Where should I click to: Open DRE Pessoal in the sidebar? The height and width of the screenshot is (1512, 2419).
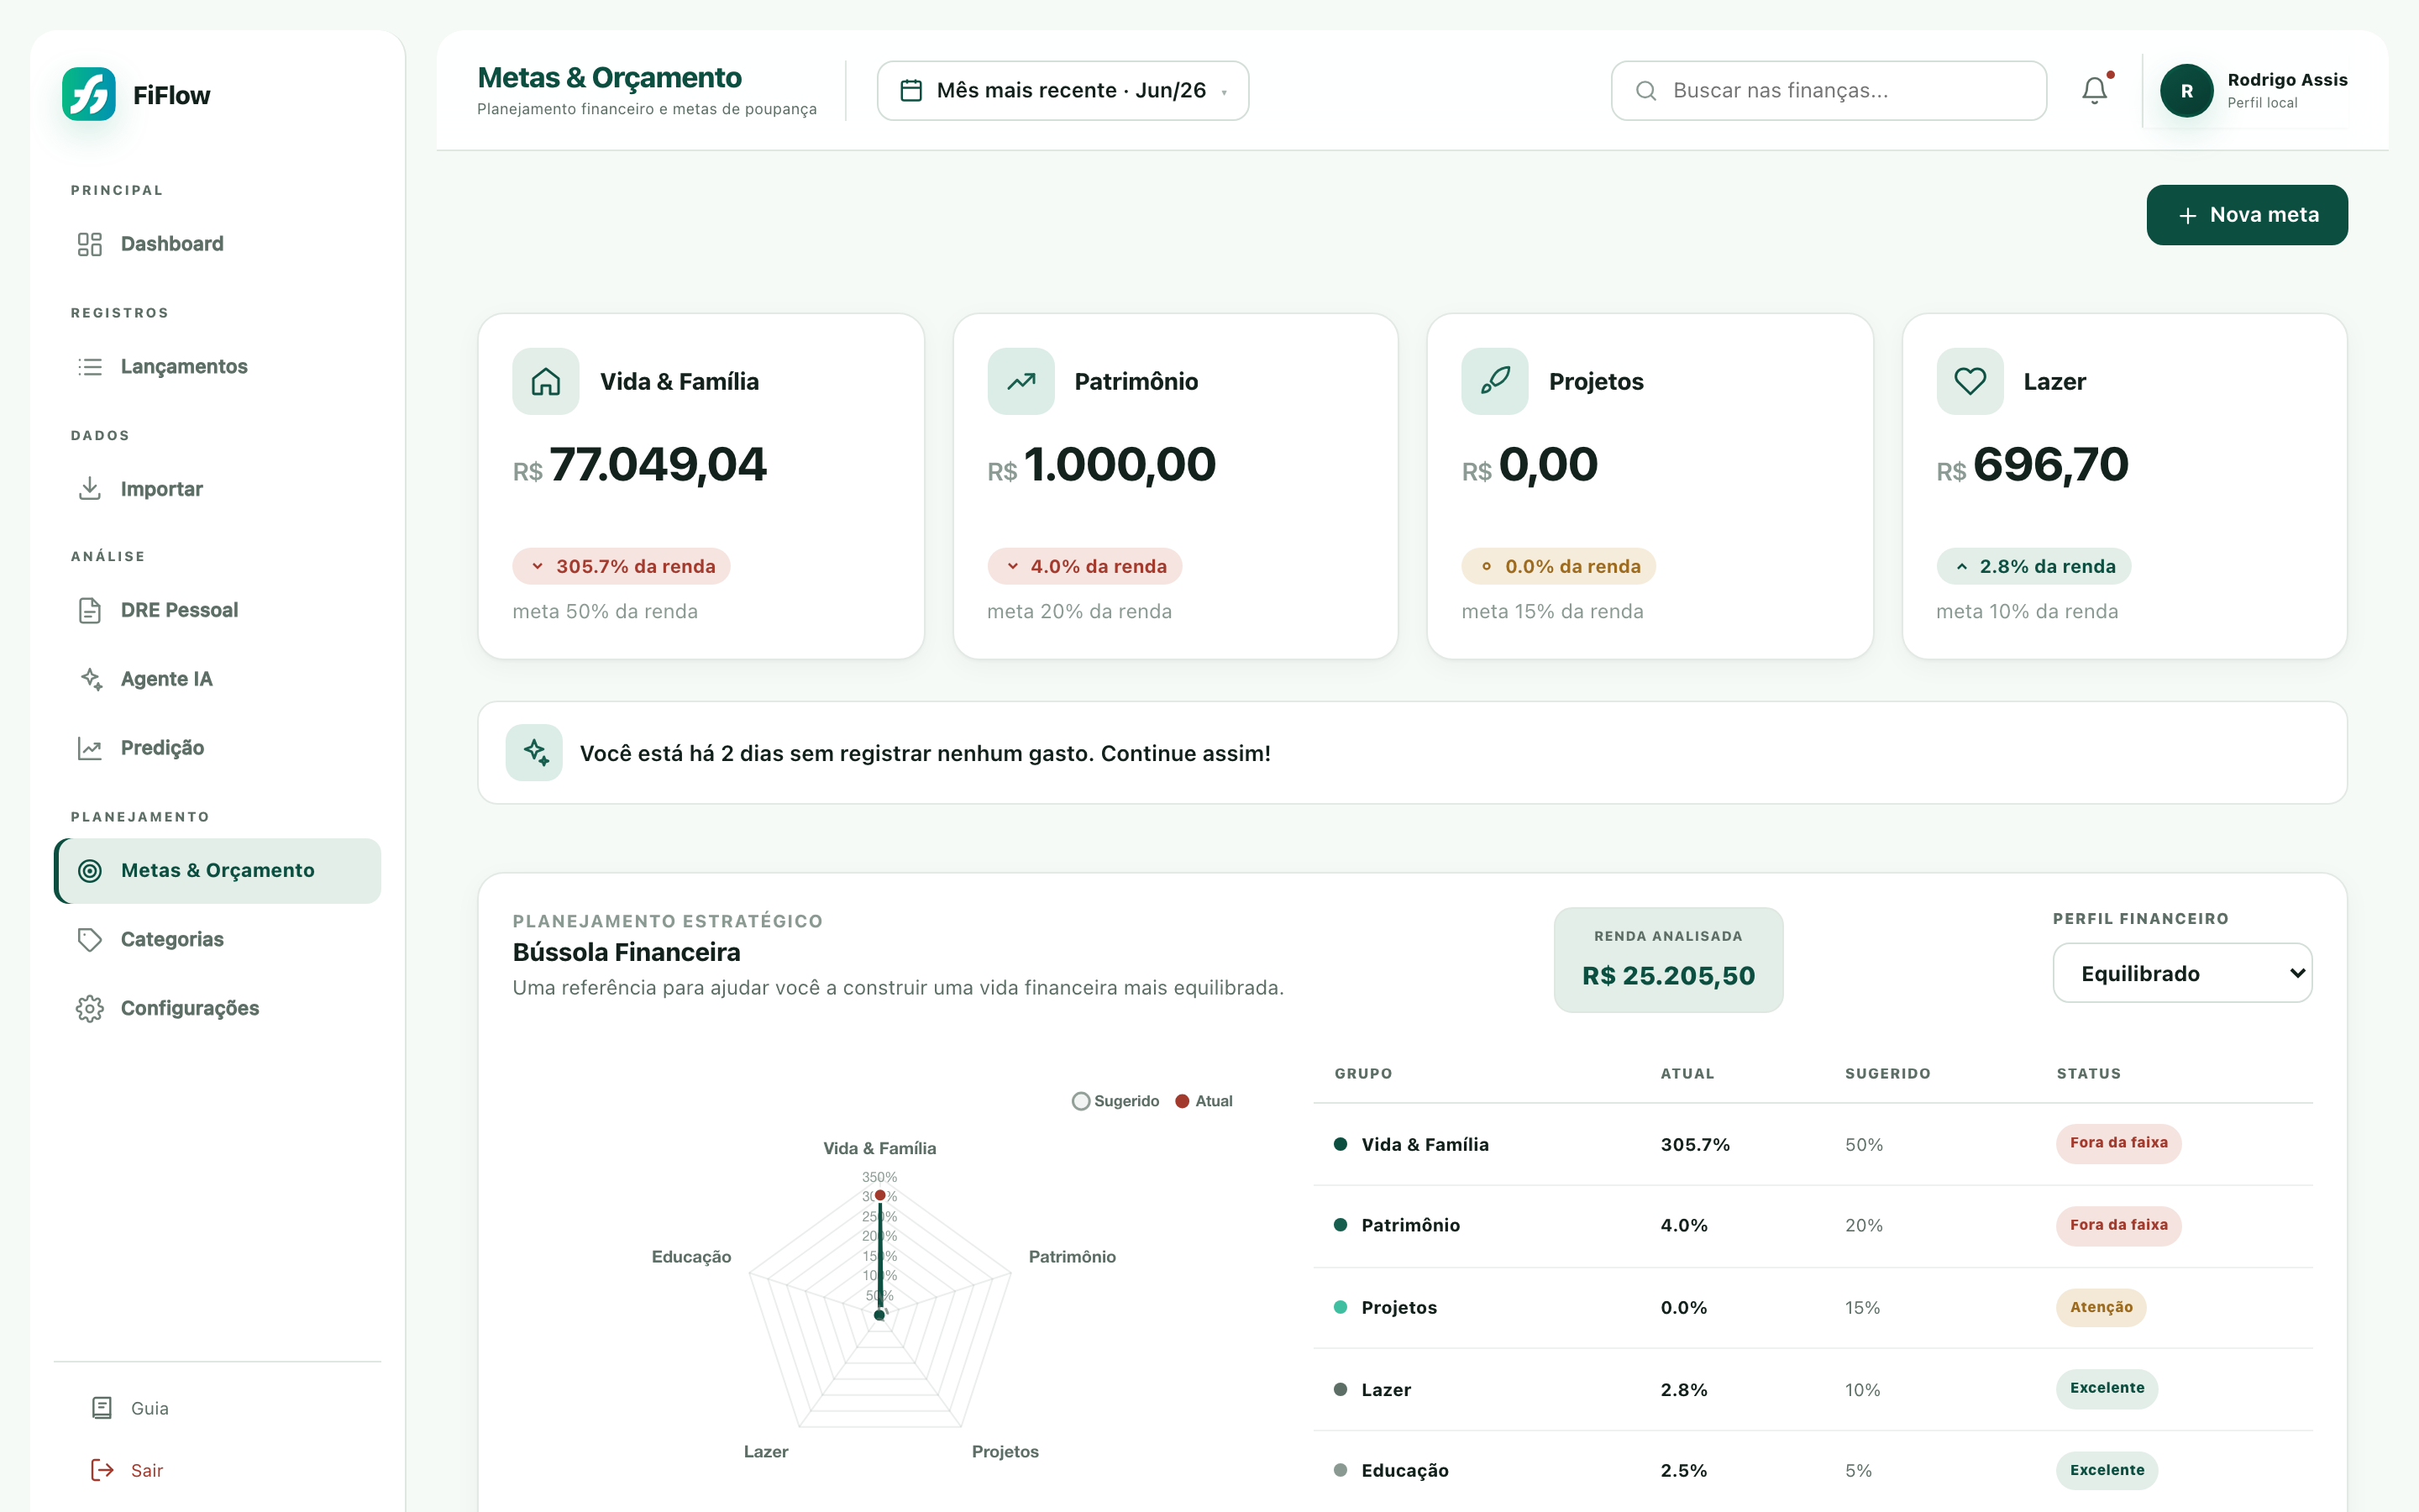218,610
